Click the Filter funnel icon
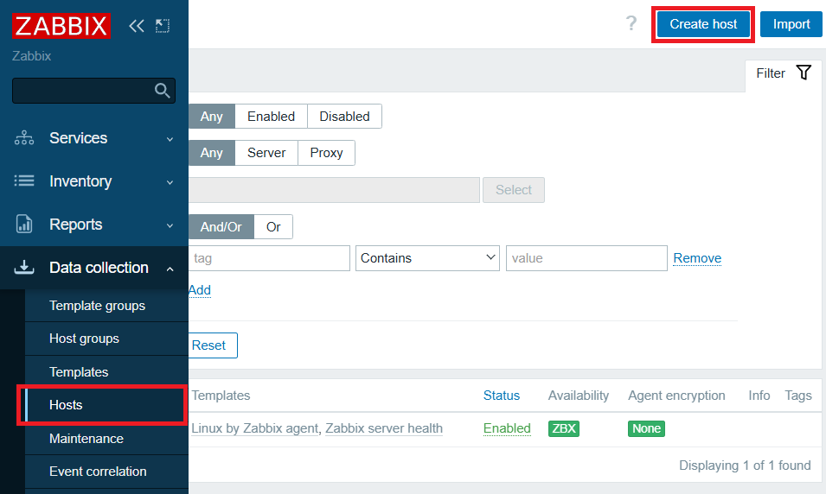Image resolution: width=826 pixels, height=494 pixels. 804,73
